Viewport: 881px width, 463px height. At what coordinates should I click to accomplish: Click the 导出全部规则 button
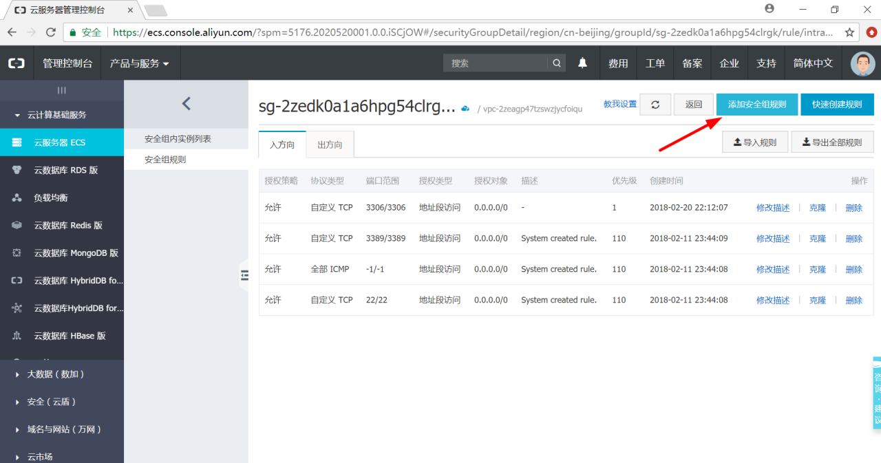click(832, 142)
